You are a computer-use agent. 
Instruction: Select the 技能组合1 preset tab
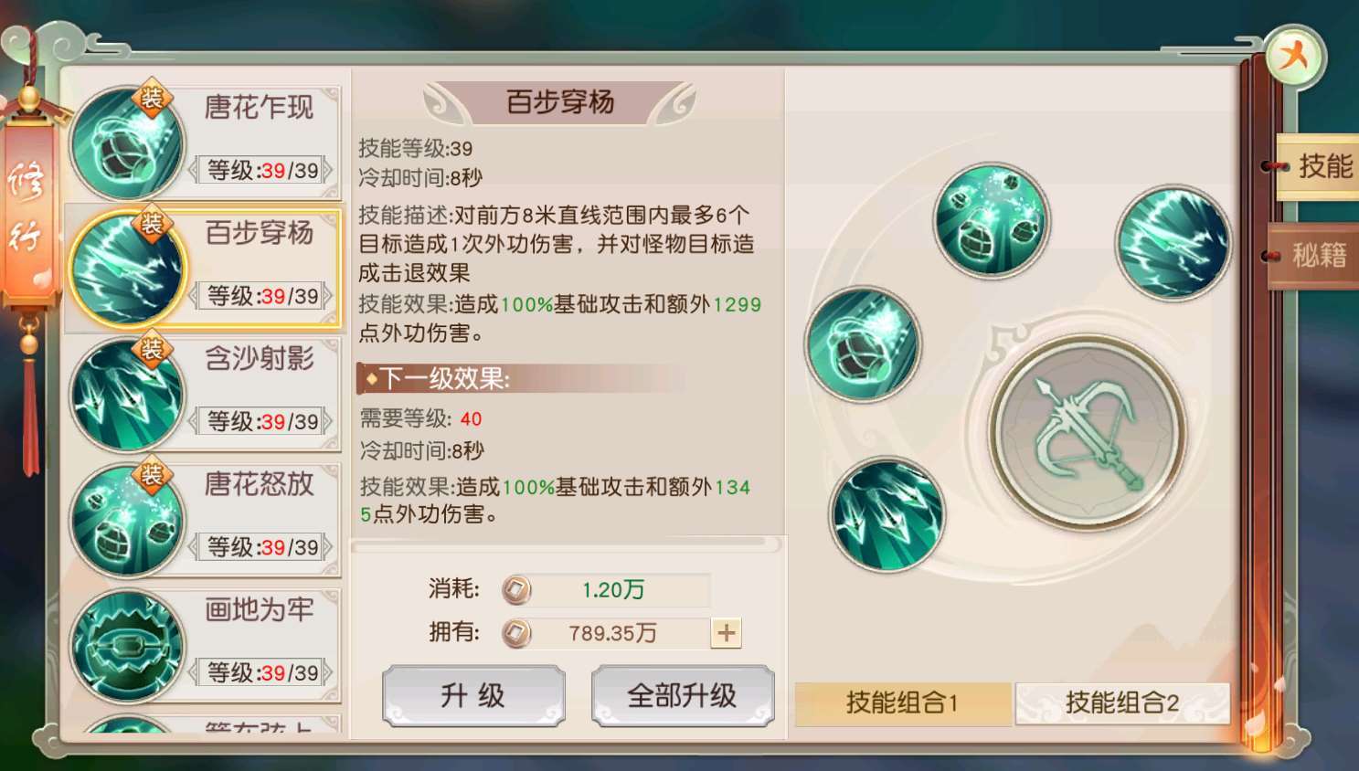[903, 703]
